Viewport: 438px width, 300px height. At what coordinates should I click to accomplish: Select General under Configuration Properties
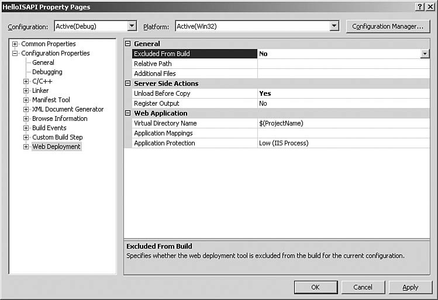(43, 62)
